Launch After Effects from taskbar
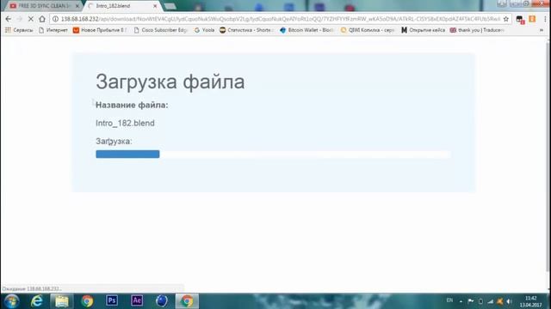The height and width of the screenshot is (309, 551). [x=137, y=300]
